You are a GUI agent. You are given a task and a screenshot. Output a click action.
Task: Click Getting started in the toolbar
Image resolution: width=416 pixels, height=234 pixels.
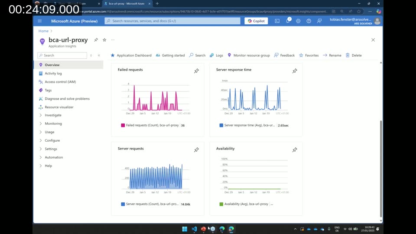point(170,55)
